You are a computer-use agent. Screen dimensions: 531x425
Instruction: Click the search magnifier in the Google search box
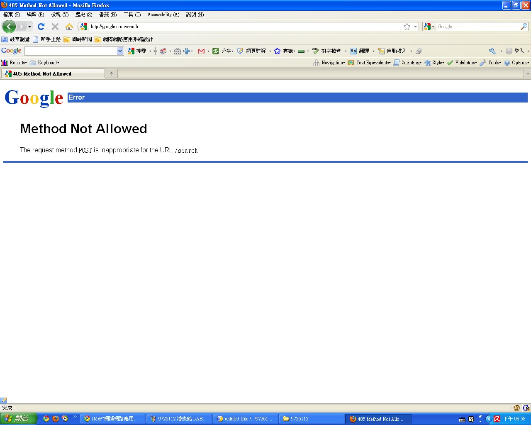pyautogui.click(x=524, y=27)
